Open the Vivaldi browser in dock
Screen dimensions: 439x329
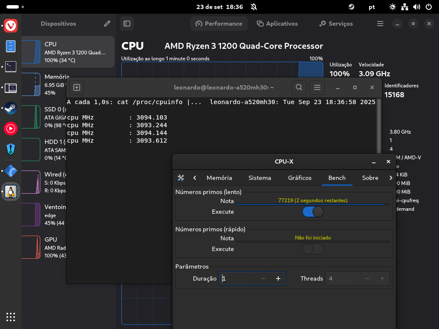(11, 26)
